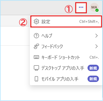The height and width of the screenshot is (101, 103).
Task: Select デスクトップ アプリの入手 entry
Action: coord(66,68)
